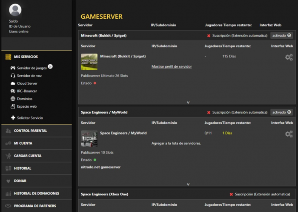Image resolution: width=298 pixels, height=212 pixels.
Task: Open Espacio web menu item
Action: tap(27, 106)
